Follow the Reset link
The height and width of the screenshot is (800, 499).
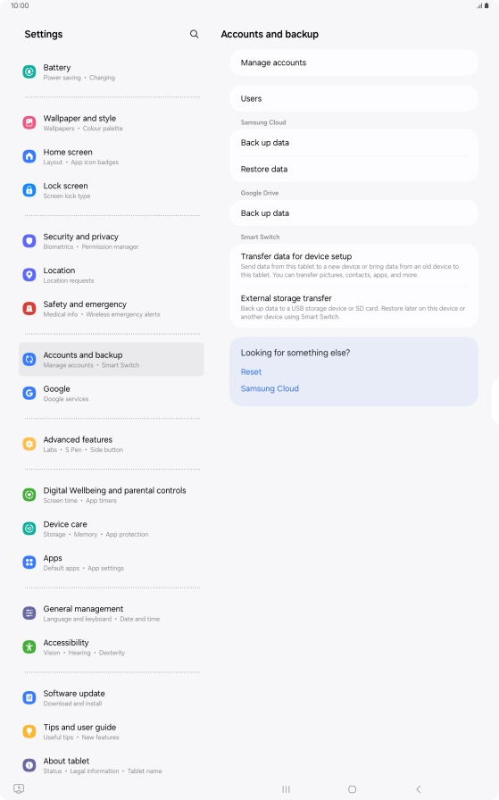[x=251, y=372]
